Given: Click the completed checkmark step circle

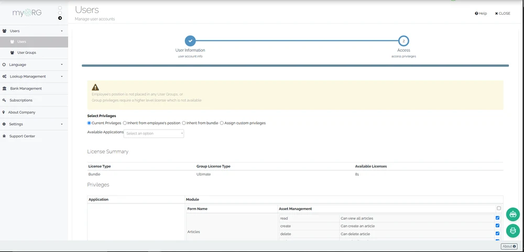Looking at the screenshot, I should coord(190,41).
